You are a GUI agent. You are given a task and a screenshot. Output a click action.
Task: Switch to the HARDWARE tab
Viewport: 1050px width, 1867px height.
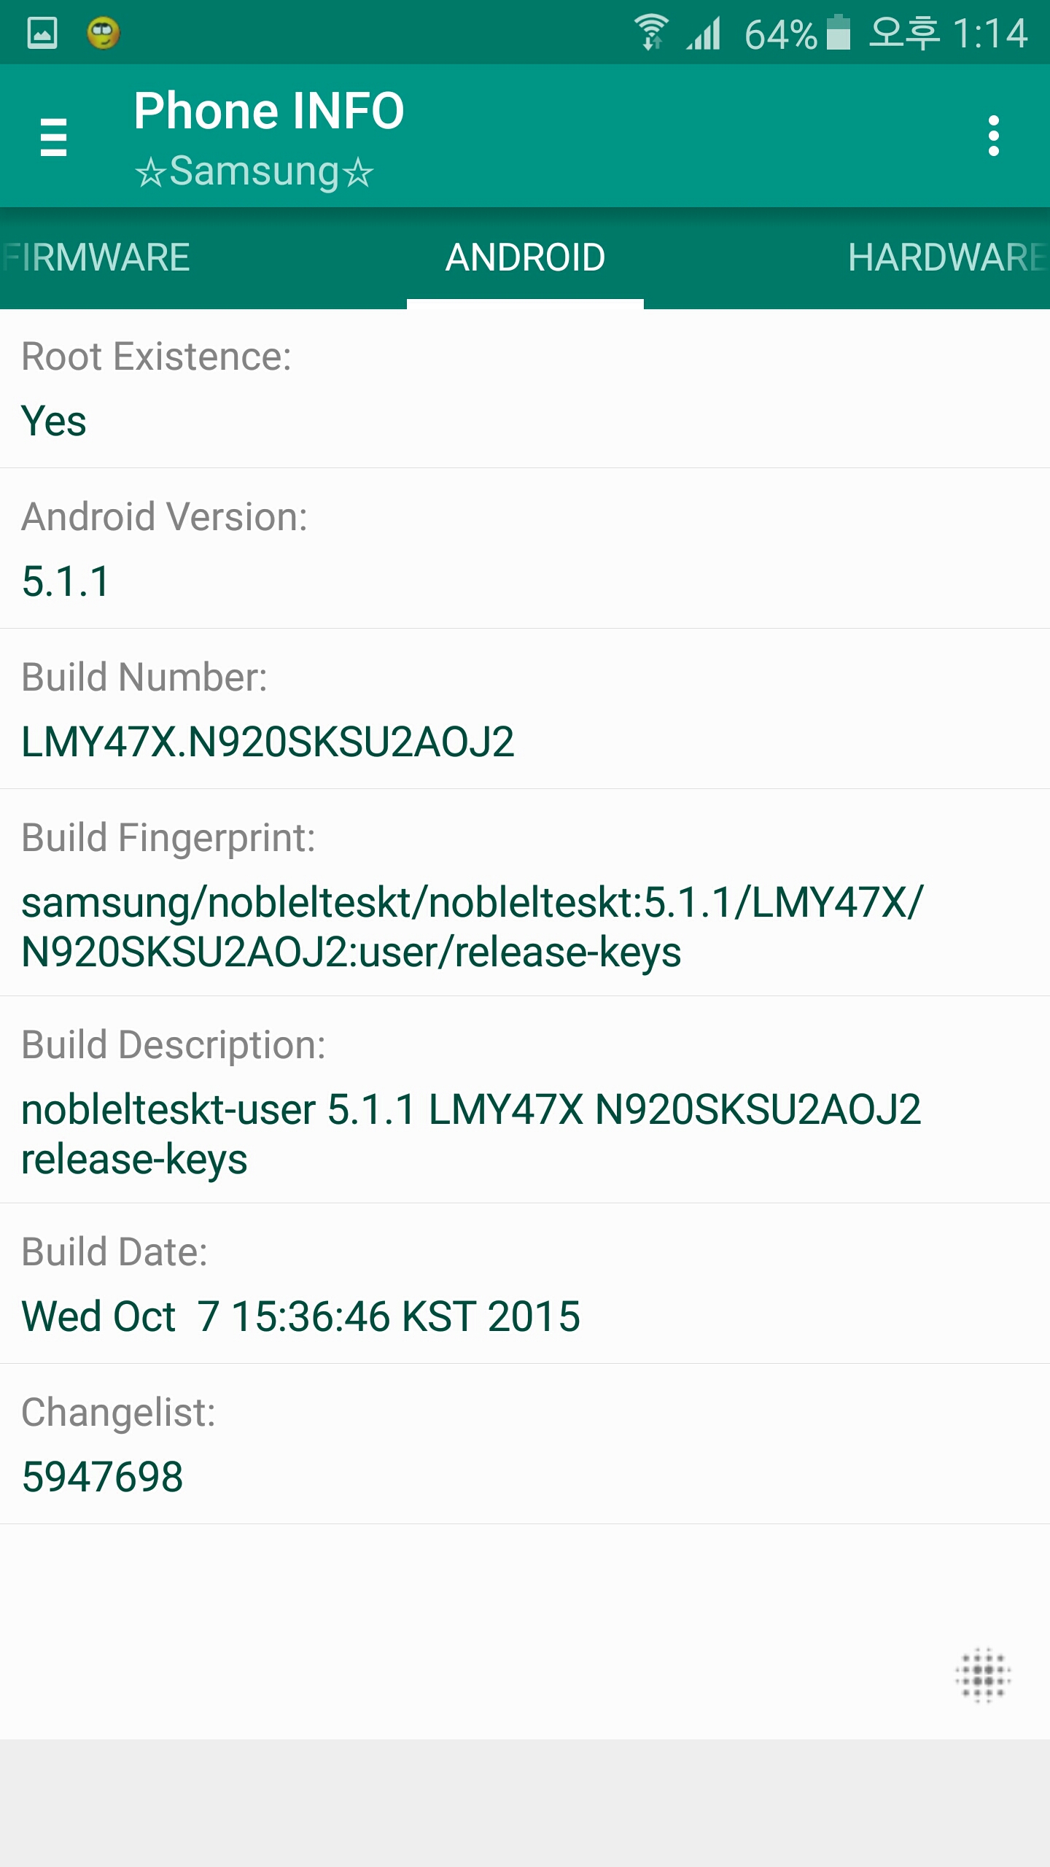pos(946,257)
